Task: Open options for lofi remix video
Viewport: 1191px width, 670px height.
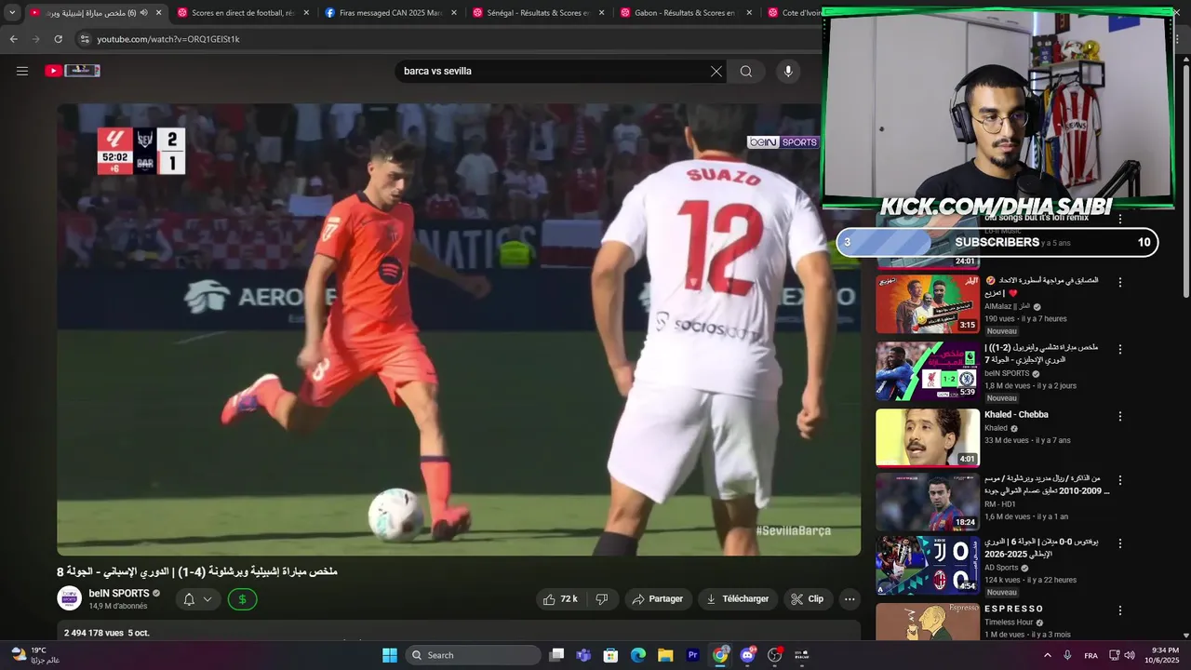Action: pos(1120,220)
